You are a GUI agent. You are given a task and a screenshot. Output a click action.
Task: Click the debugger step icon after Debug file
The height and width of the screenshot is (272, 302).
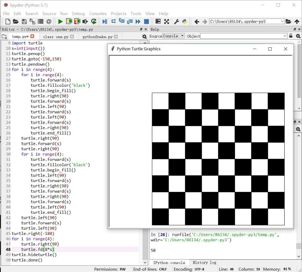(113, 21)
